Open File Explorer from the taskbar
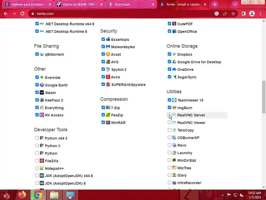The width and height of the screenshot is (266, 200). click(54, 195)
